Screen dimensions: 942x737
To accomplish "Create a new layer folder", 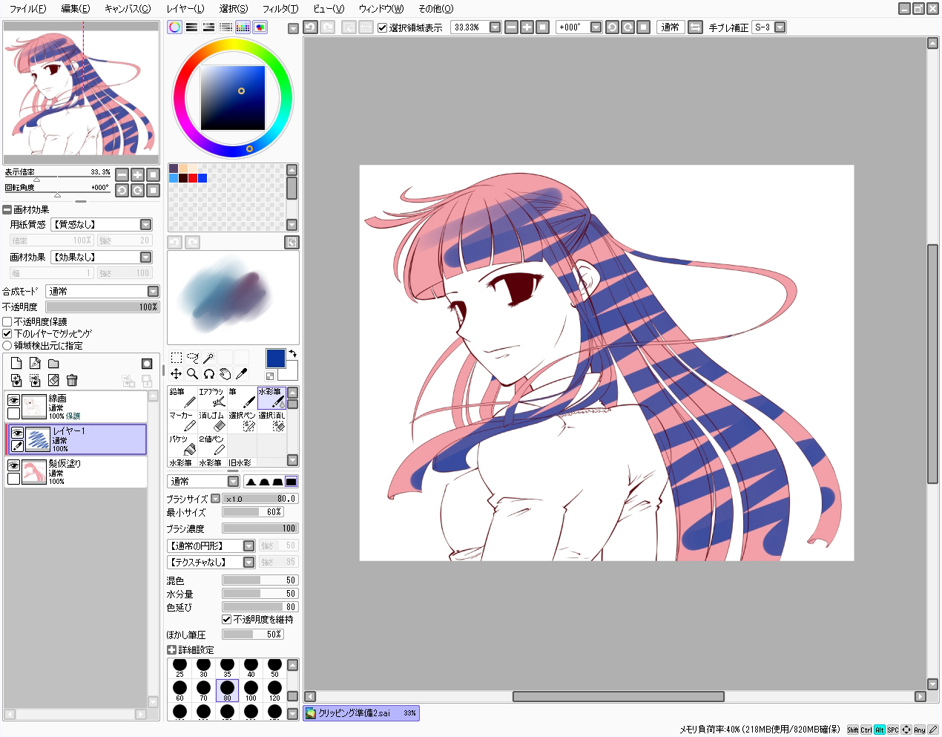I will point(53,363).
